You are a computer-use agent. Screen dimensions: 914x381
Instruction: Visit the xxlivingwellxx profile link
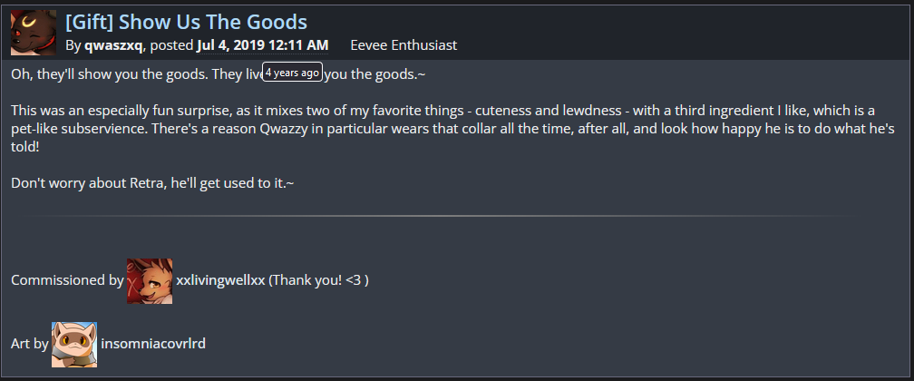[x=220, y=280]
